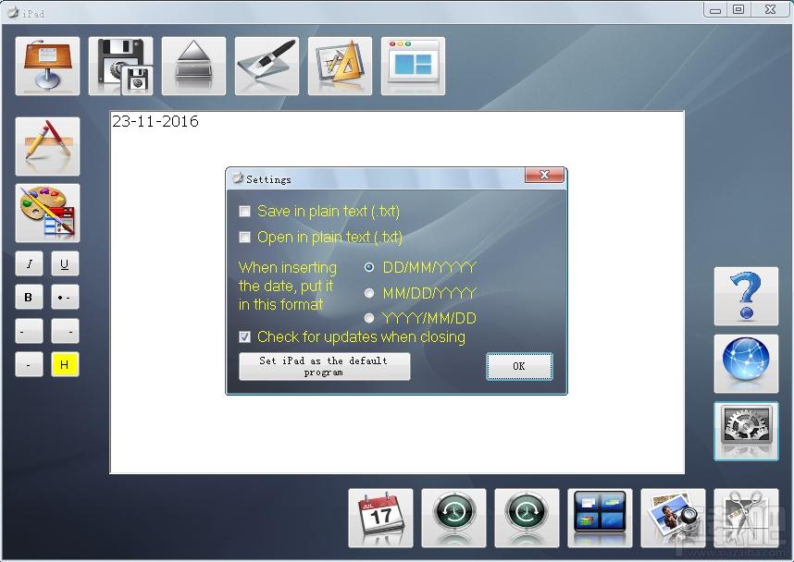
Task: Click the ruler and blueprint drafting icon
Action: (340, 66)
